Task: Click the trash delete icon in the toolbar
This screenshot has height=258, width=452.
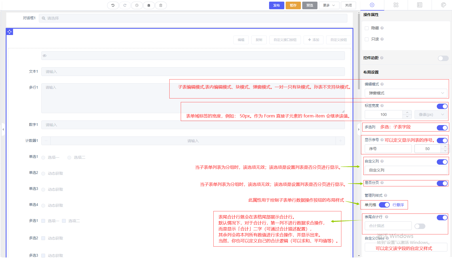Action: click(161, 5)
